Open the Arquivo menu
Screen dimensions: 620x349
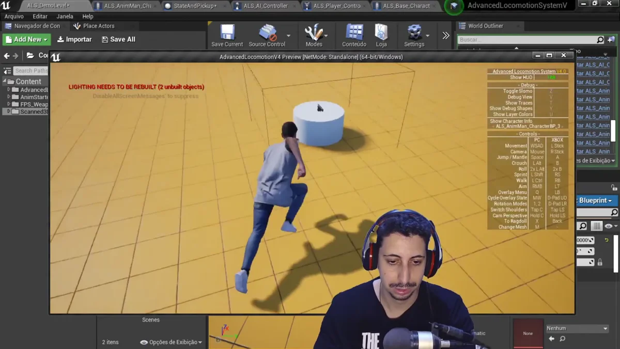(x=14, y=17)
